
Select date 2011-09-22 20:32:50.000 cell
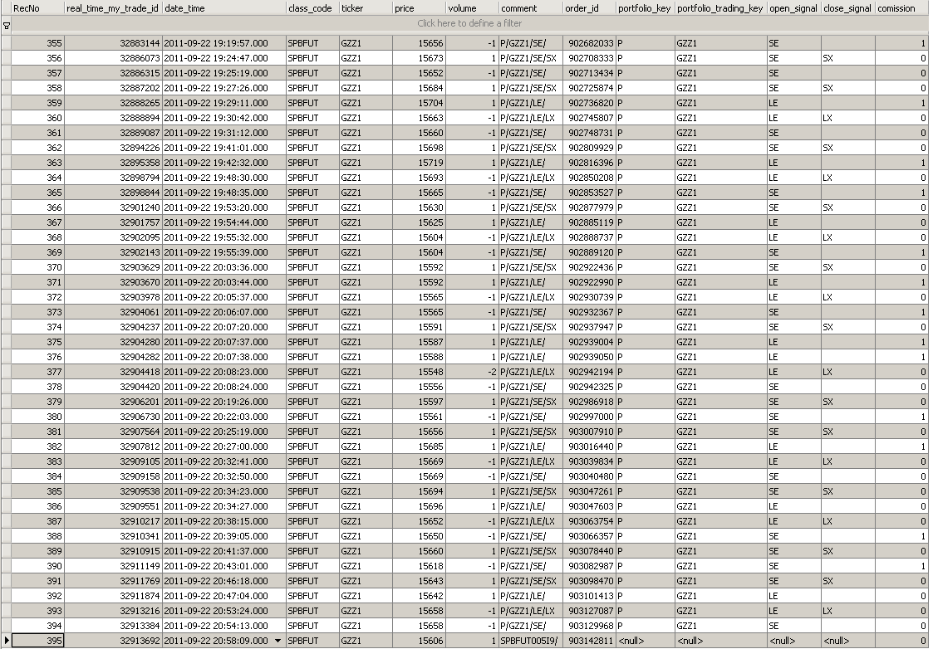coord(223,476)
